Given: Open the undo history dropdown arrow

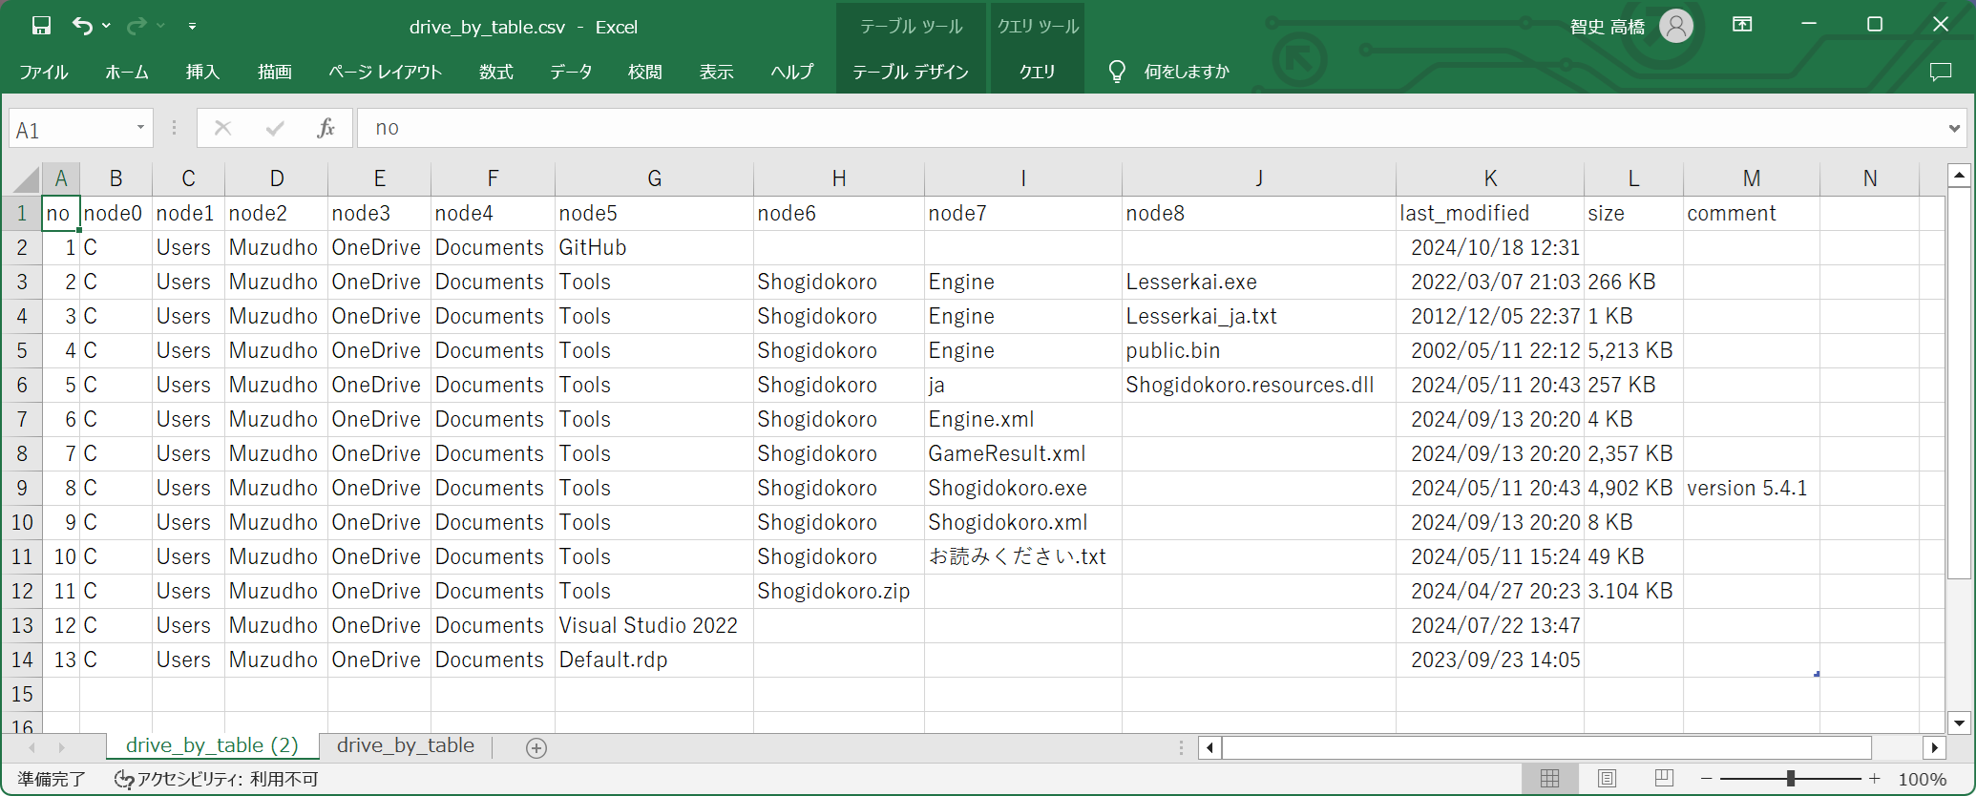Looking at the screenshot, I should (x=106, y=26).
